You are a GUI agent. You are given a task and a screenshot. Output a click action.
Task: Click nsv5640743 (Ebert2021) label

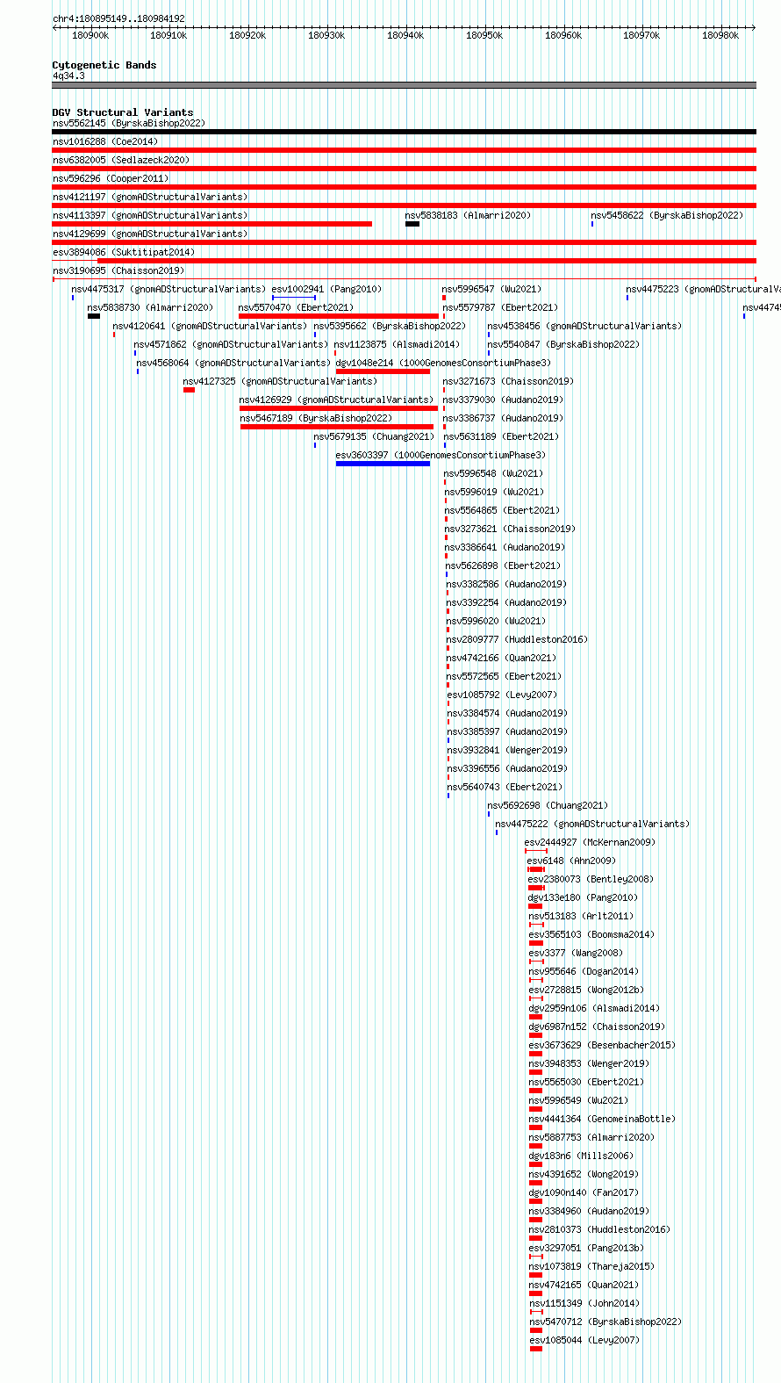tap(505, 788)
